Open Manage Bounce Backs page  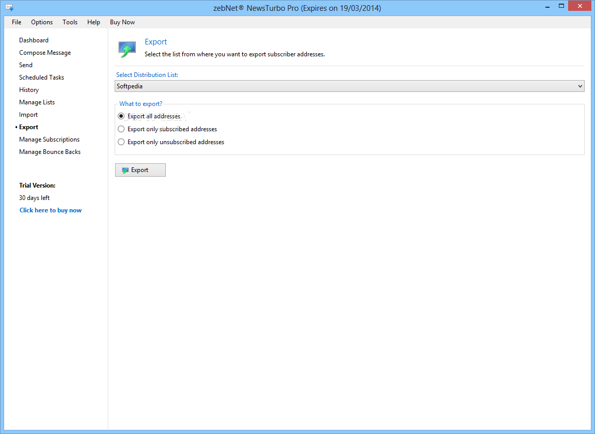point(50,152)
